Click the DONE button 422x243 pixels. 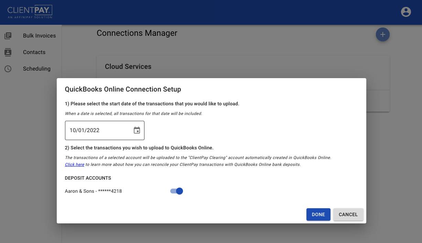pos(318,214)
